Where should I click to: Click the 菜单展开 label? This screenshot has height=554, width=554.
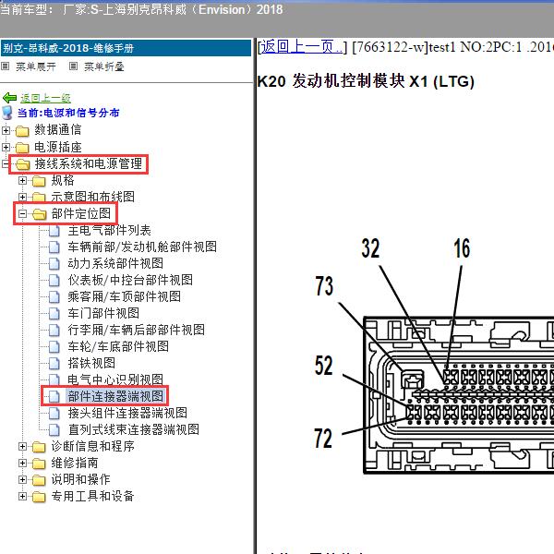tap(36, 66)
